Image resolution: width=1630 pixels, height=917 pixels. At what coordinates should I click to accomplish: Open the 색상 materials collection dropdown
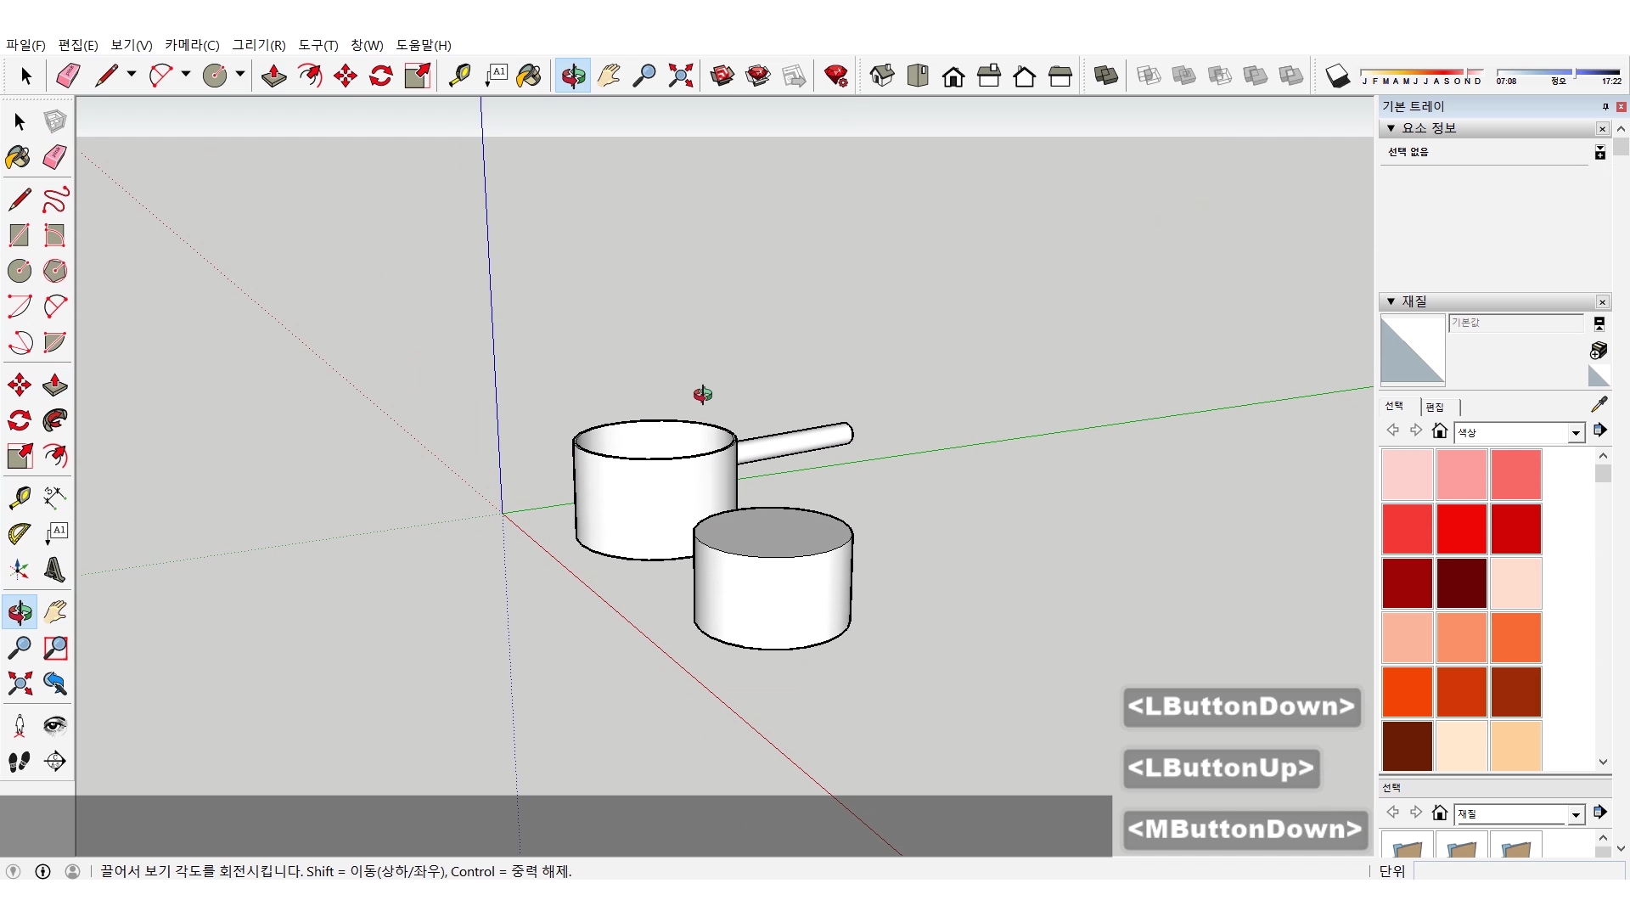click(1576, 433)
